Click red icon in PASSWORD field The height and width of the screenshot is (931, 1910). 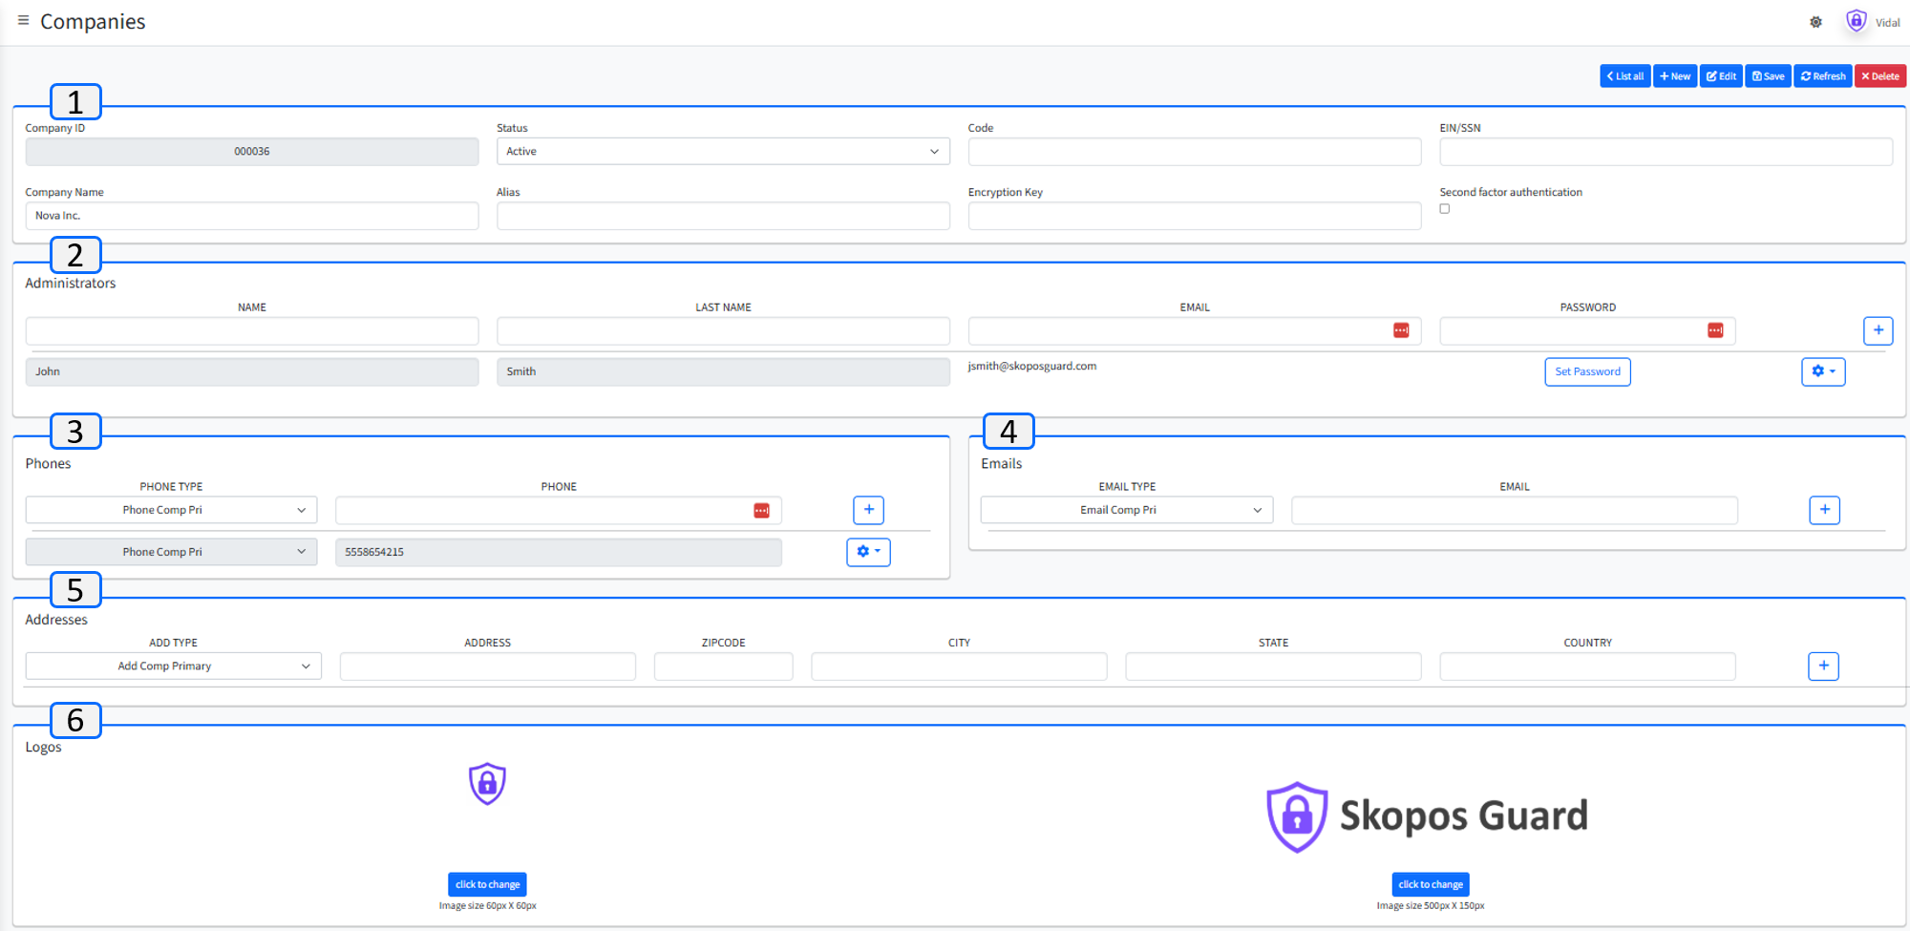[1715, 330]
